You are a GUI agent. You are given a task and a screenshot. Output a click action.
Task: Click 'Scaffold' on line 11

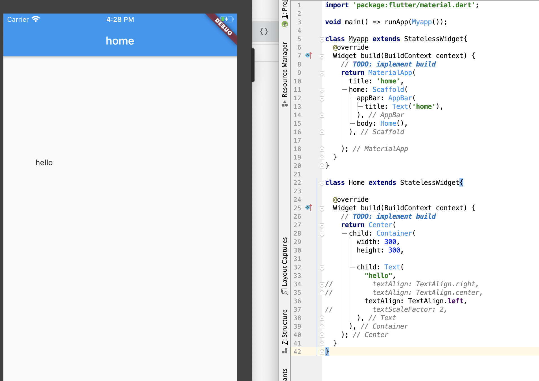(388, 90)
